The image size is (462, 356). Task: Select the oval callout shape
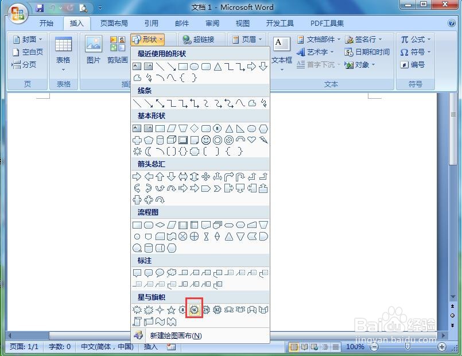(160, 273)
